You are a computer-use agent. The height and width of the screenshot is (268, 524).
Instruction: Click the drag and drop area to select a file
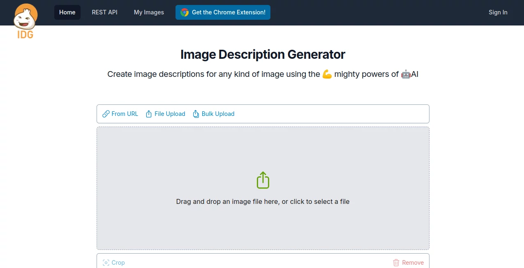tap(263, 201)
